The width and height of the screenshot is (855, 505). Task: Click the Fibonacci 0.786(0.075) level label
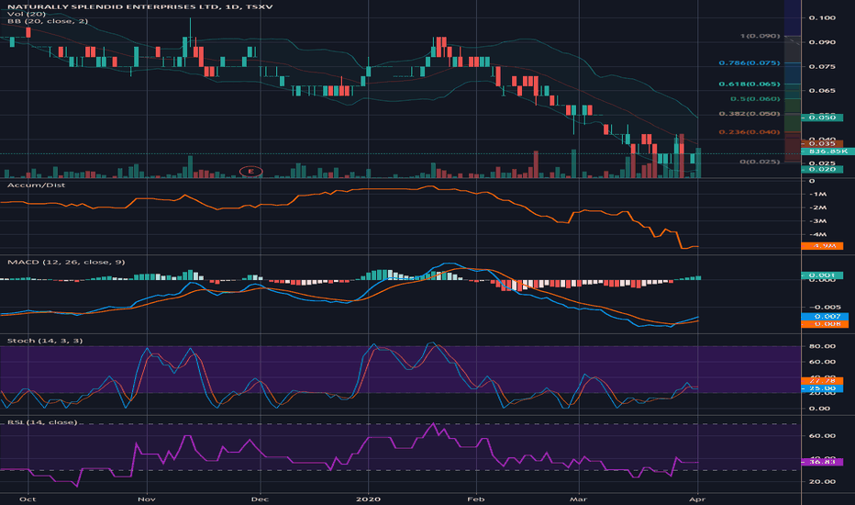pos(750,62)
